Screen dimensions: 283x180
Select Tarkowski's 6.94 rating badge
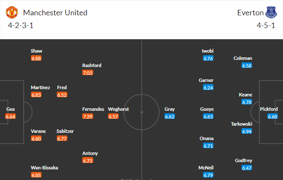pos(247,131)
